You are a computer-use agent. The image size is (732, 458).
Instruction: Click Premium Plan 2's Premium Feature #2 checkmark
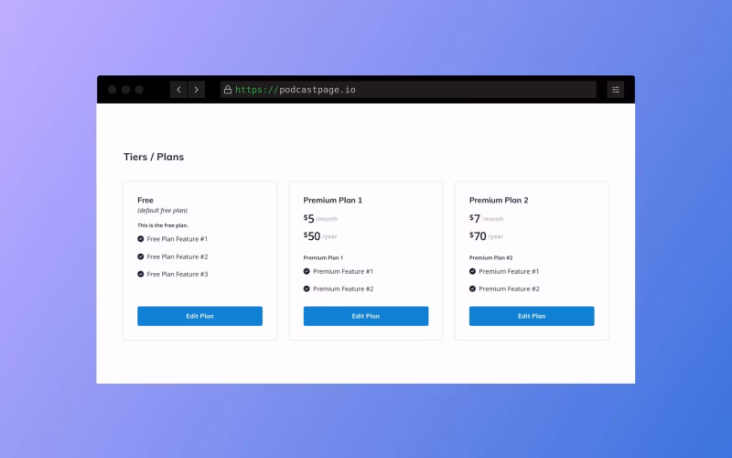[x=473, y=289]
